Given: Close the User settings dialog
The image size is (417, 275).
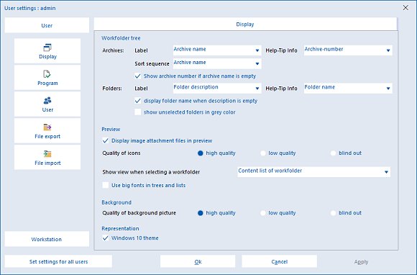Looking at the screenshot, I should coord(405,8).
